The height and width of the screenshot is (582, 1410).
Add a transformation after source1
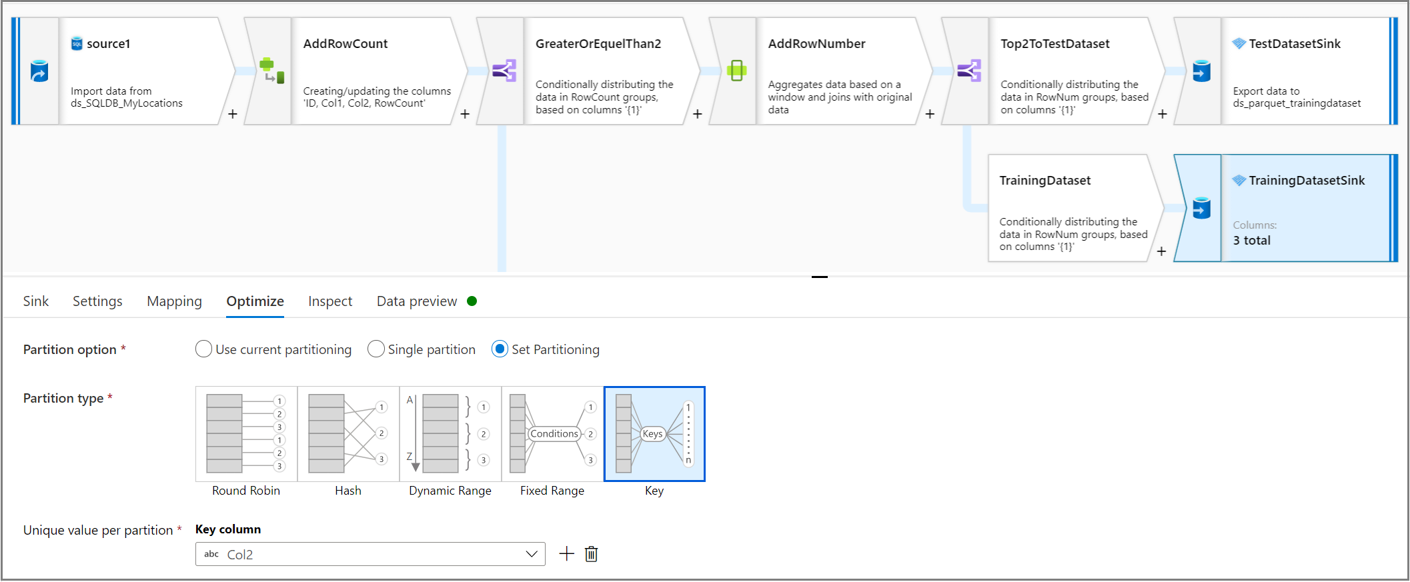(x=232, y=114)
